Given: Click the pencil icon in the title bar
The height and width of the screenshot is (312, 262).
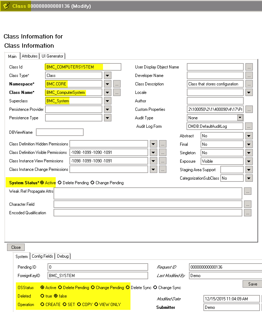Looking at the screenshot, I should pyautogui.click(x=6, y=6).
